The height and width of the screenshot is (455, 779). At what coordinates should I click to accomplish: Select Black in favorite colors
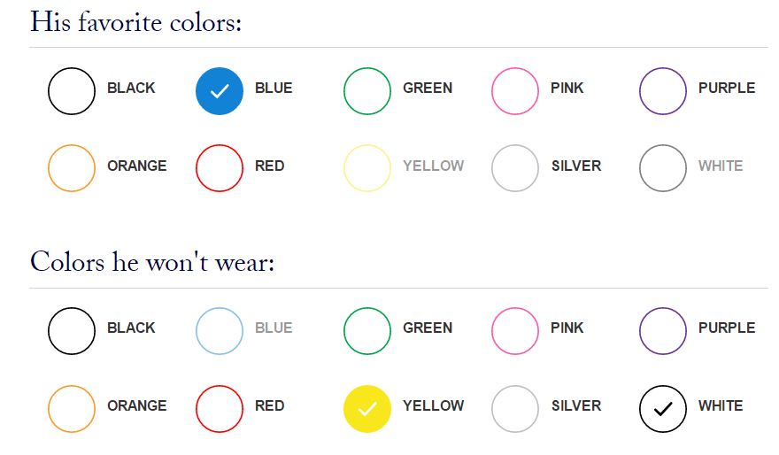click(x=72, y=91)
